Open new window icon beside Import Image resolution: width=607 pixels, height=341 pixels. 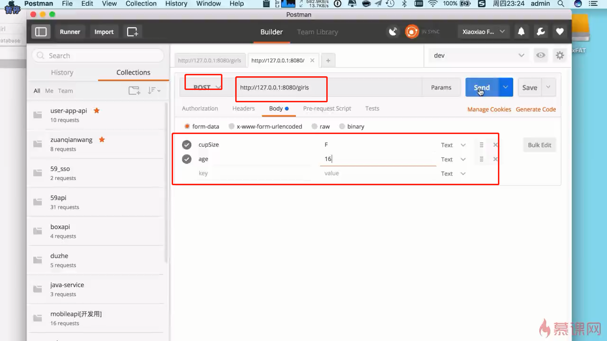[x=132, y=32]
